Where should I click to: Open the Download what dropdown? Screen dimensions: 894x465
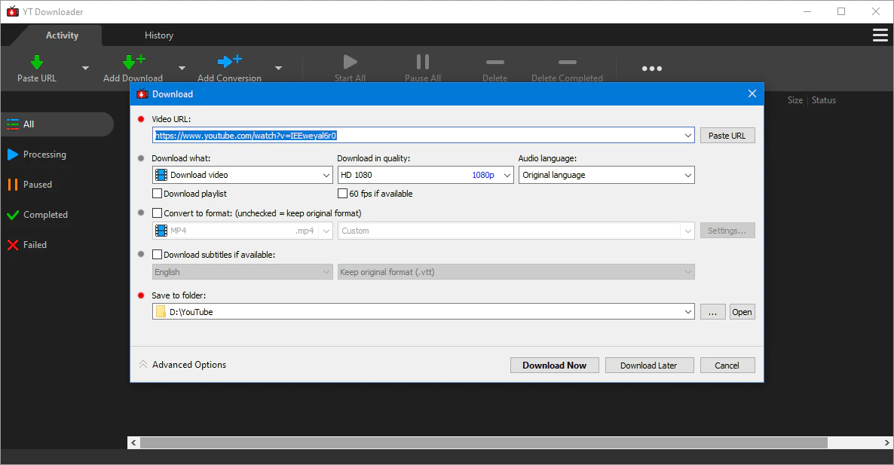coord(242,175)
